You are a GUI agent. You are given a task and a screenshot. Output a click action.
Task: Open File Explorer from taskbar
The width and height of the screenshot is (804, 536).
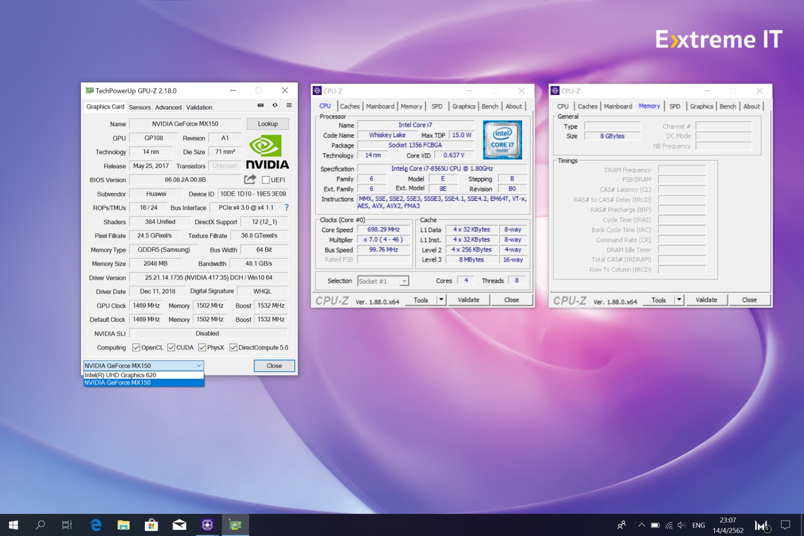123,525
